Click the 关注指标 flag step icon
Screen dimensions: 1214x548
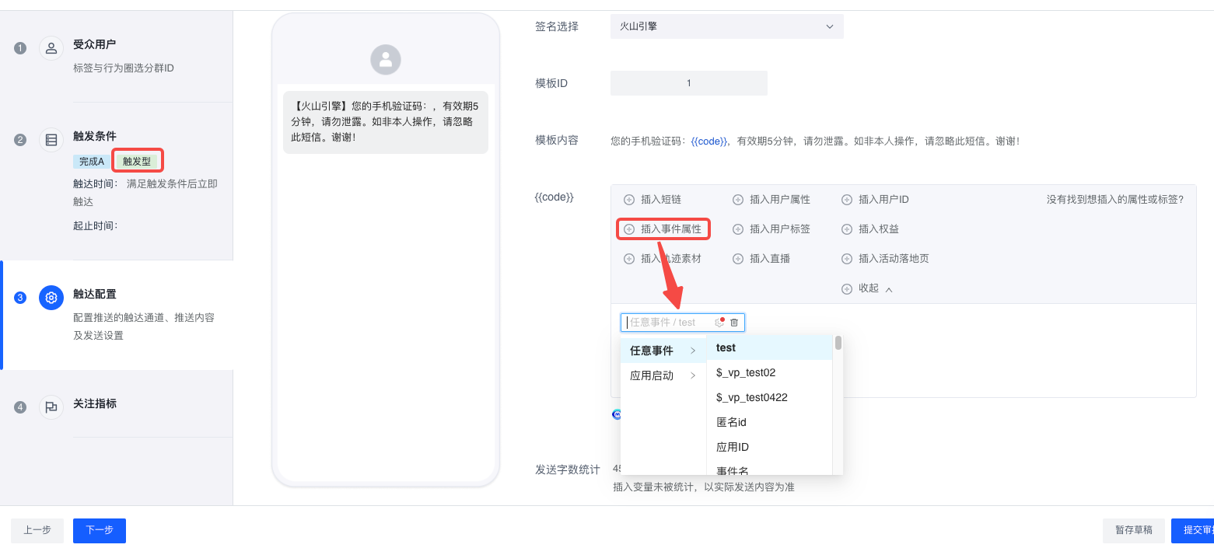51,407
